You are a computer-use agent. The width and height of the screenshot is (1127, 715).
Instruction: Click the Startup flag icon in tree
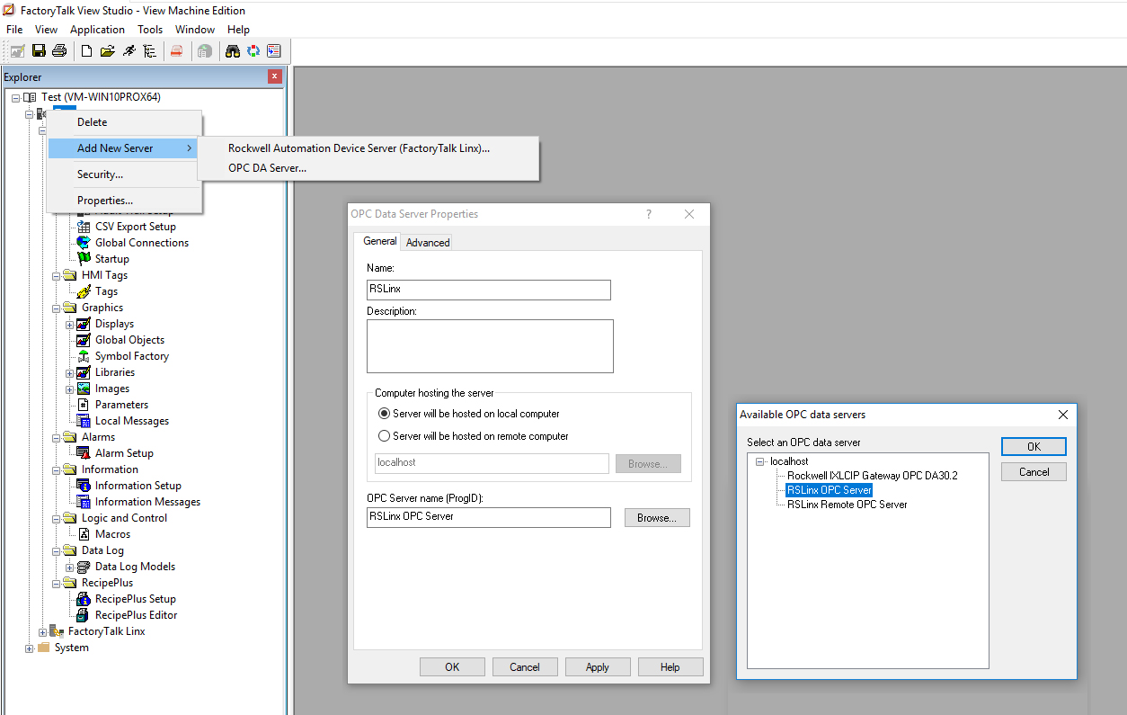click(x=84, y=259)
